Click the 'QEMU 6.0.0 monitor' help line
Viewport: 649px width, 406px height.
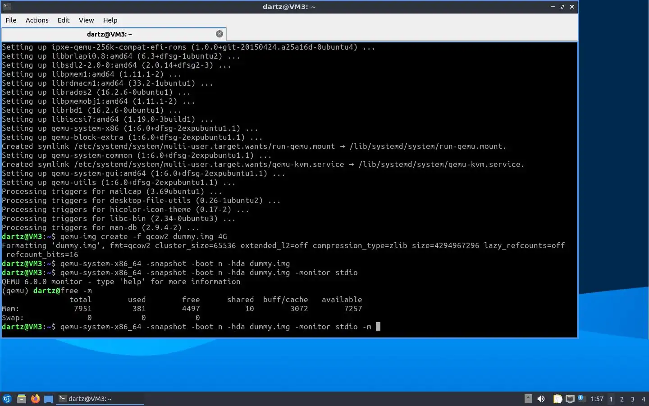tap(121, 281)
